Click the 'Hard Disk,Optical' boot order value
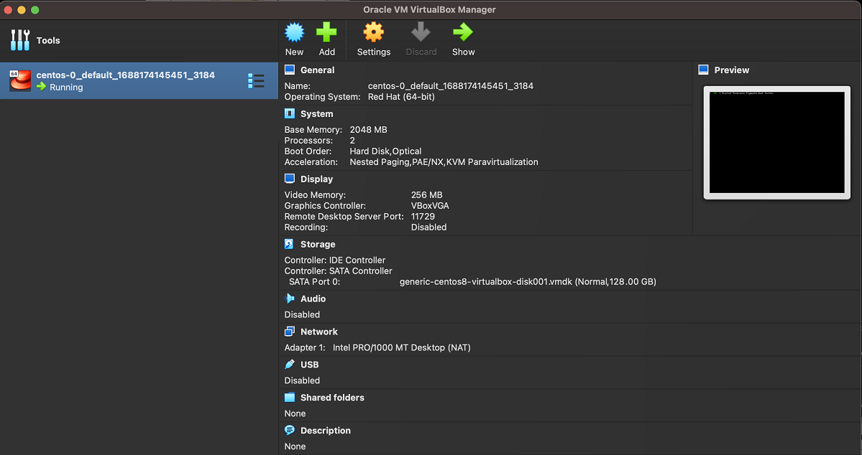Viewport: 862px width, 455px height. [x=385, y=151]
